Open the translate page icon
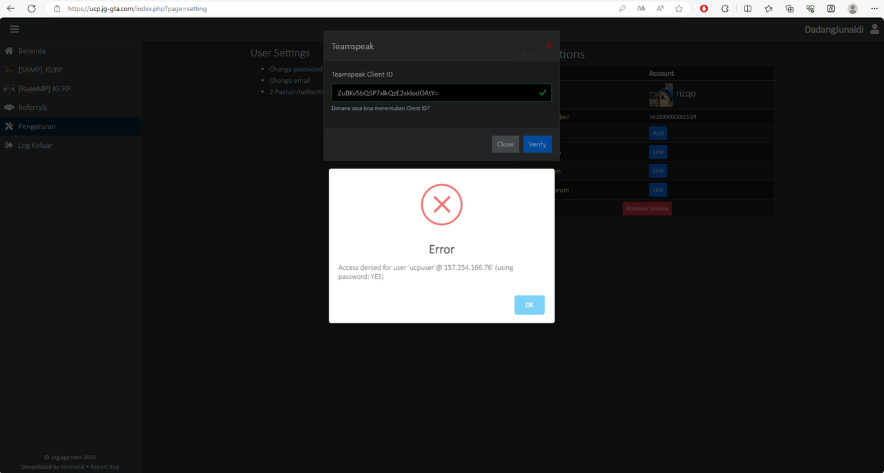 pos(642,9)
